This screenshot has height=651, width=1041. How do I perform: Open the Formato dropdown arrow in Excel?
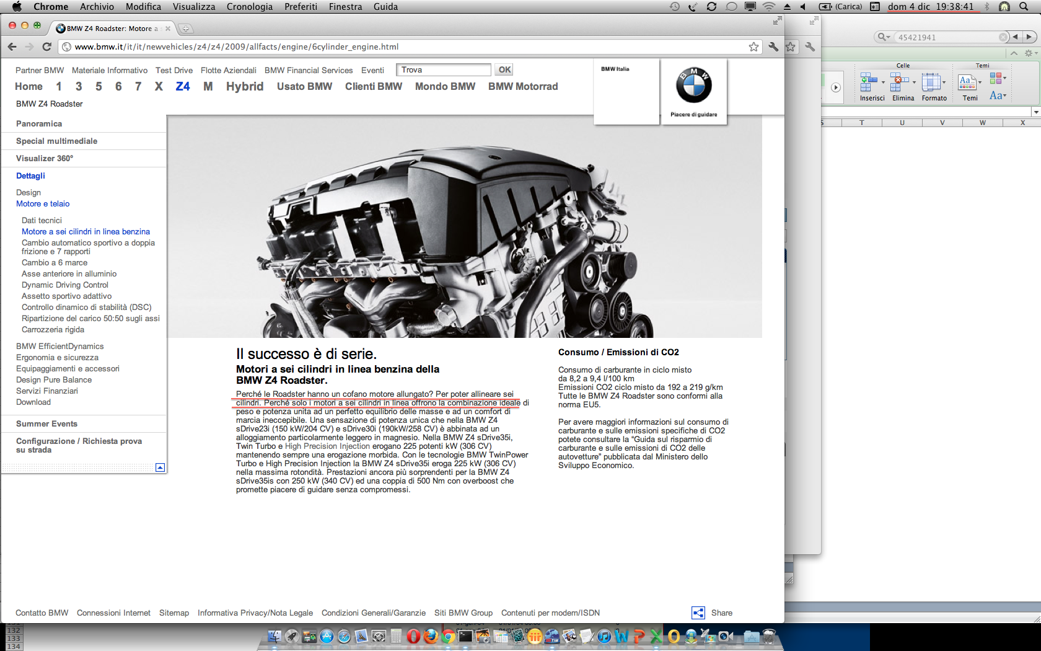click(x=944, y=82)
